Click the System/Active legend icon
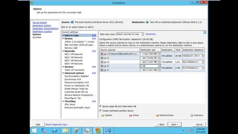 [157, 115]
